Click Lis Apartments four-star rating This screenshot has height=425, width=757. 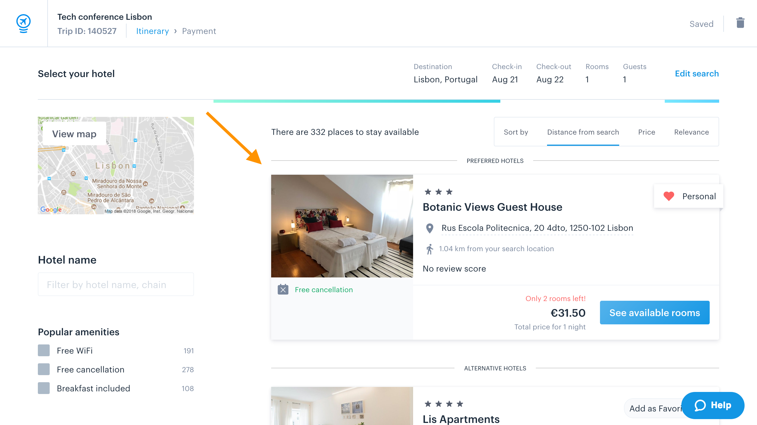444,404
